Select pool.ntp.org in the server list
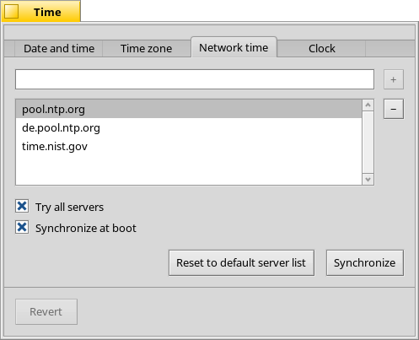The height and width of the screenshot is (340, 419). (189, 109)
